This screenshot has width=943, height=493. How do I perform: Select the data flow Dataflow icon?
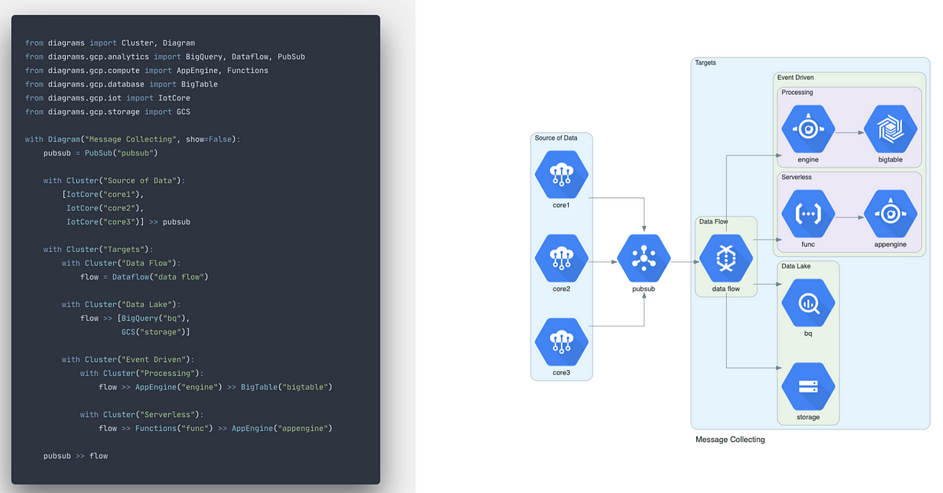(x=726, y=257)
